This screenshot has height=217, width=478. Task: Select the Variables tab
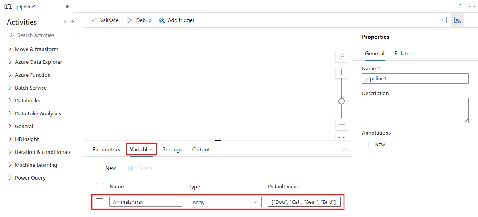click(142, 149)
